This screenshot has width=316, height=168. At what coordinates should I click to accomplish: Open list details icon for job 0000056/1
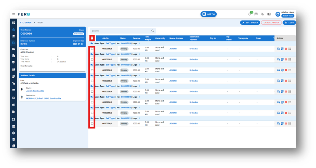pyautogui.click(x=290, y=123)
